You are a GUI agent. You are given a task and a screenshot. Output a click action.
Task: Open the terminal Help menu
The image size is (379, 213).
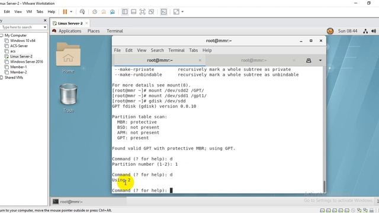click(x=207, y=50)
